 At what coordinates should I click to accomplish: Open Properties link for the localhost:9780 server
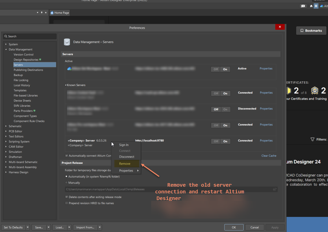[x=266, y=141]
